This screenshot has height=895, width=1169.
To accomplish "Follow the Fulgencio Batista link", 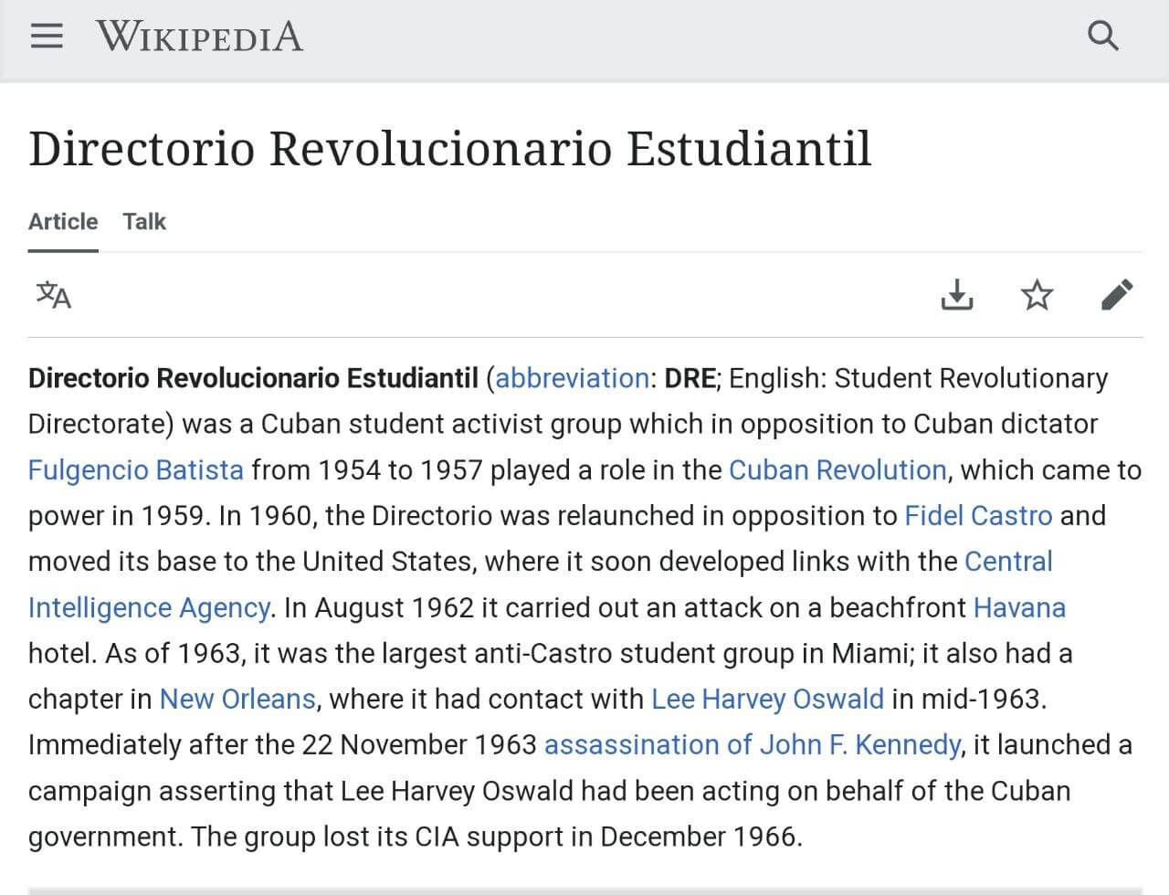I will pyautogui.click(x=136, y=469).
